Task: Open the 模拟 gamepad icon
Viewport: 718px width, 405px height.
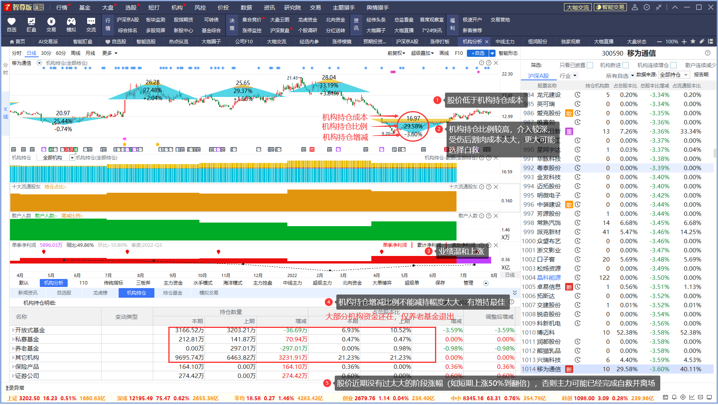Action: pos(71,25)
